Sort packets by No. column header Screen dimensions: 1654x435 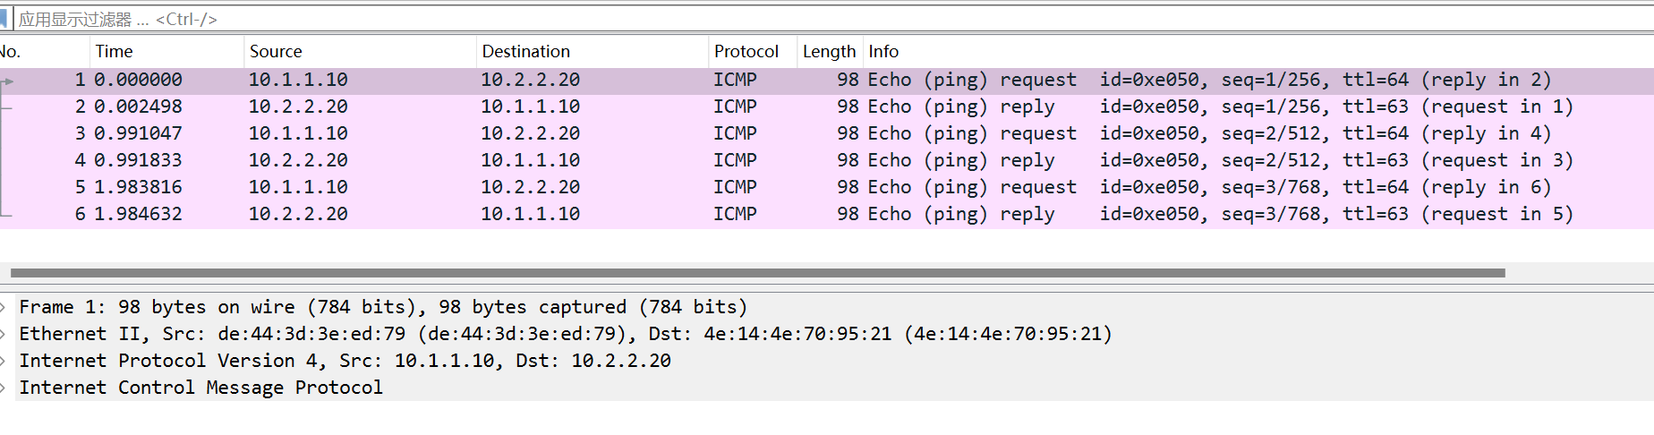click(x=43, y=52)
